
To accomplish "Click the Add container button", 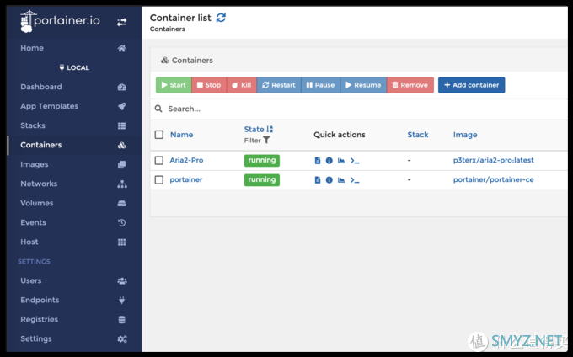I will click(x=471, y=85).
